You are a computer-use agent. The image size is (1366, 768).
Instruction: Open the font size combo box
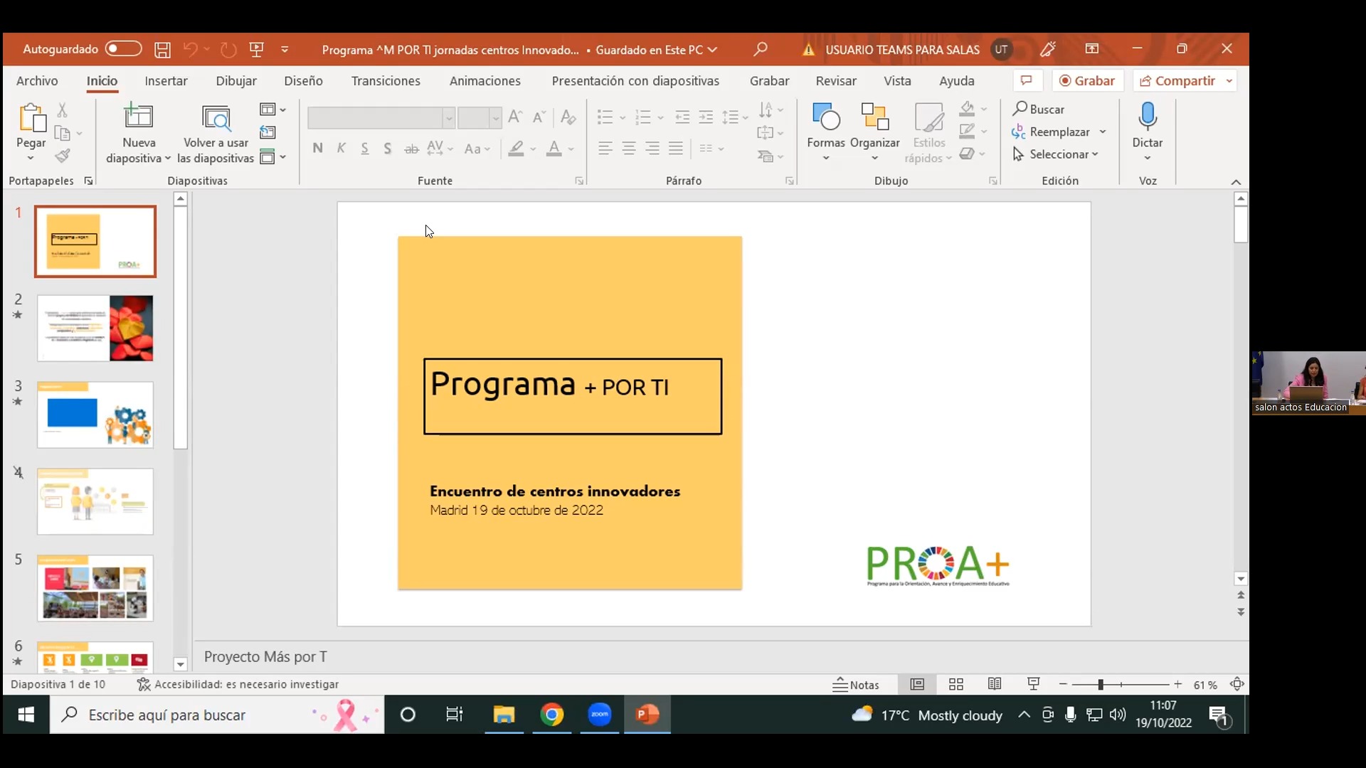[x=480, y=118]
